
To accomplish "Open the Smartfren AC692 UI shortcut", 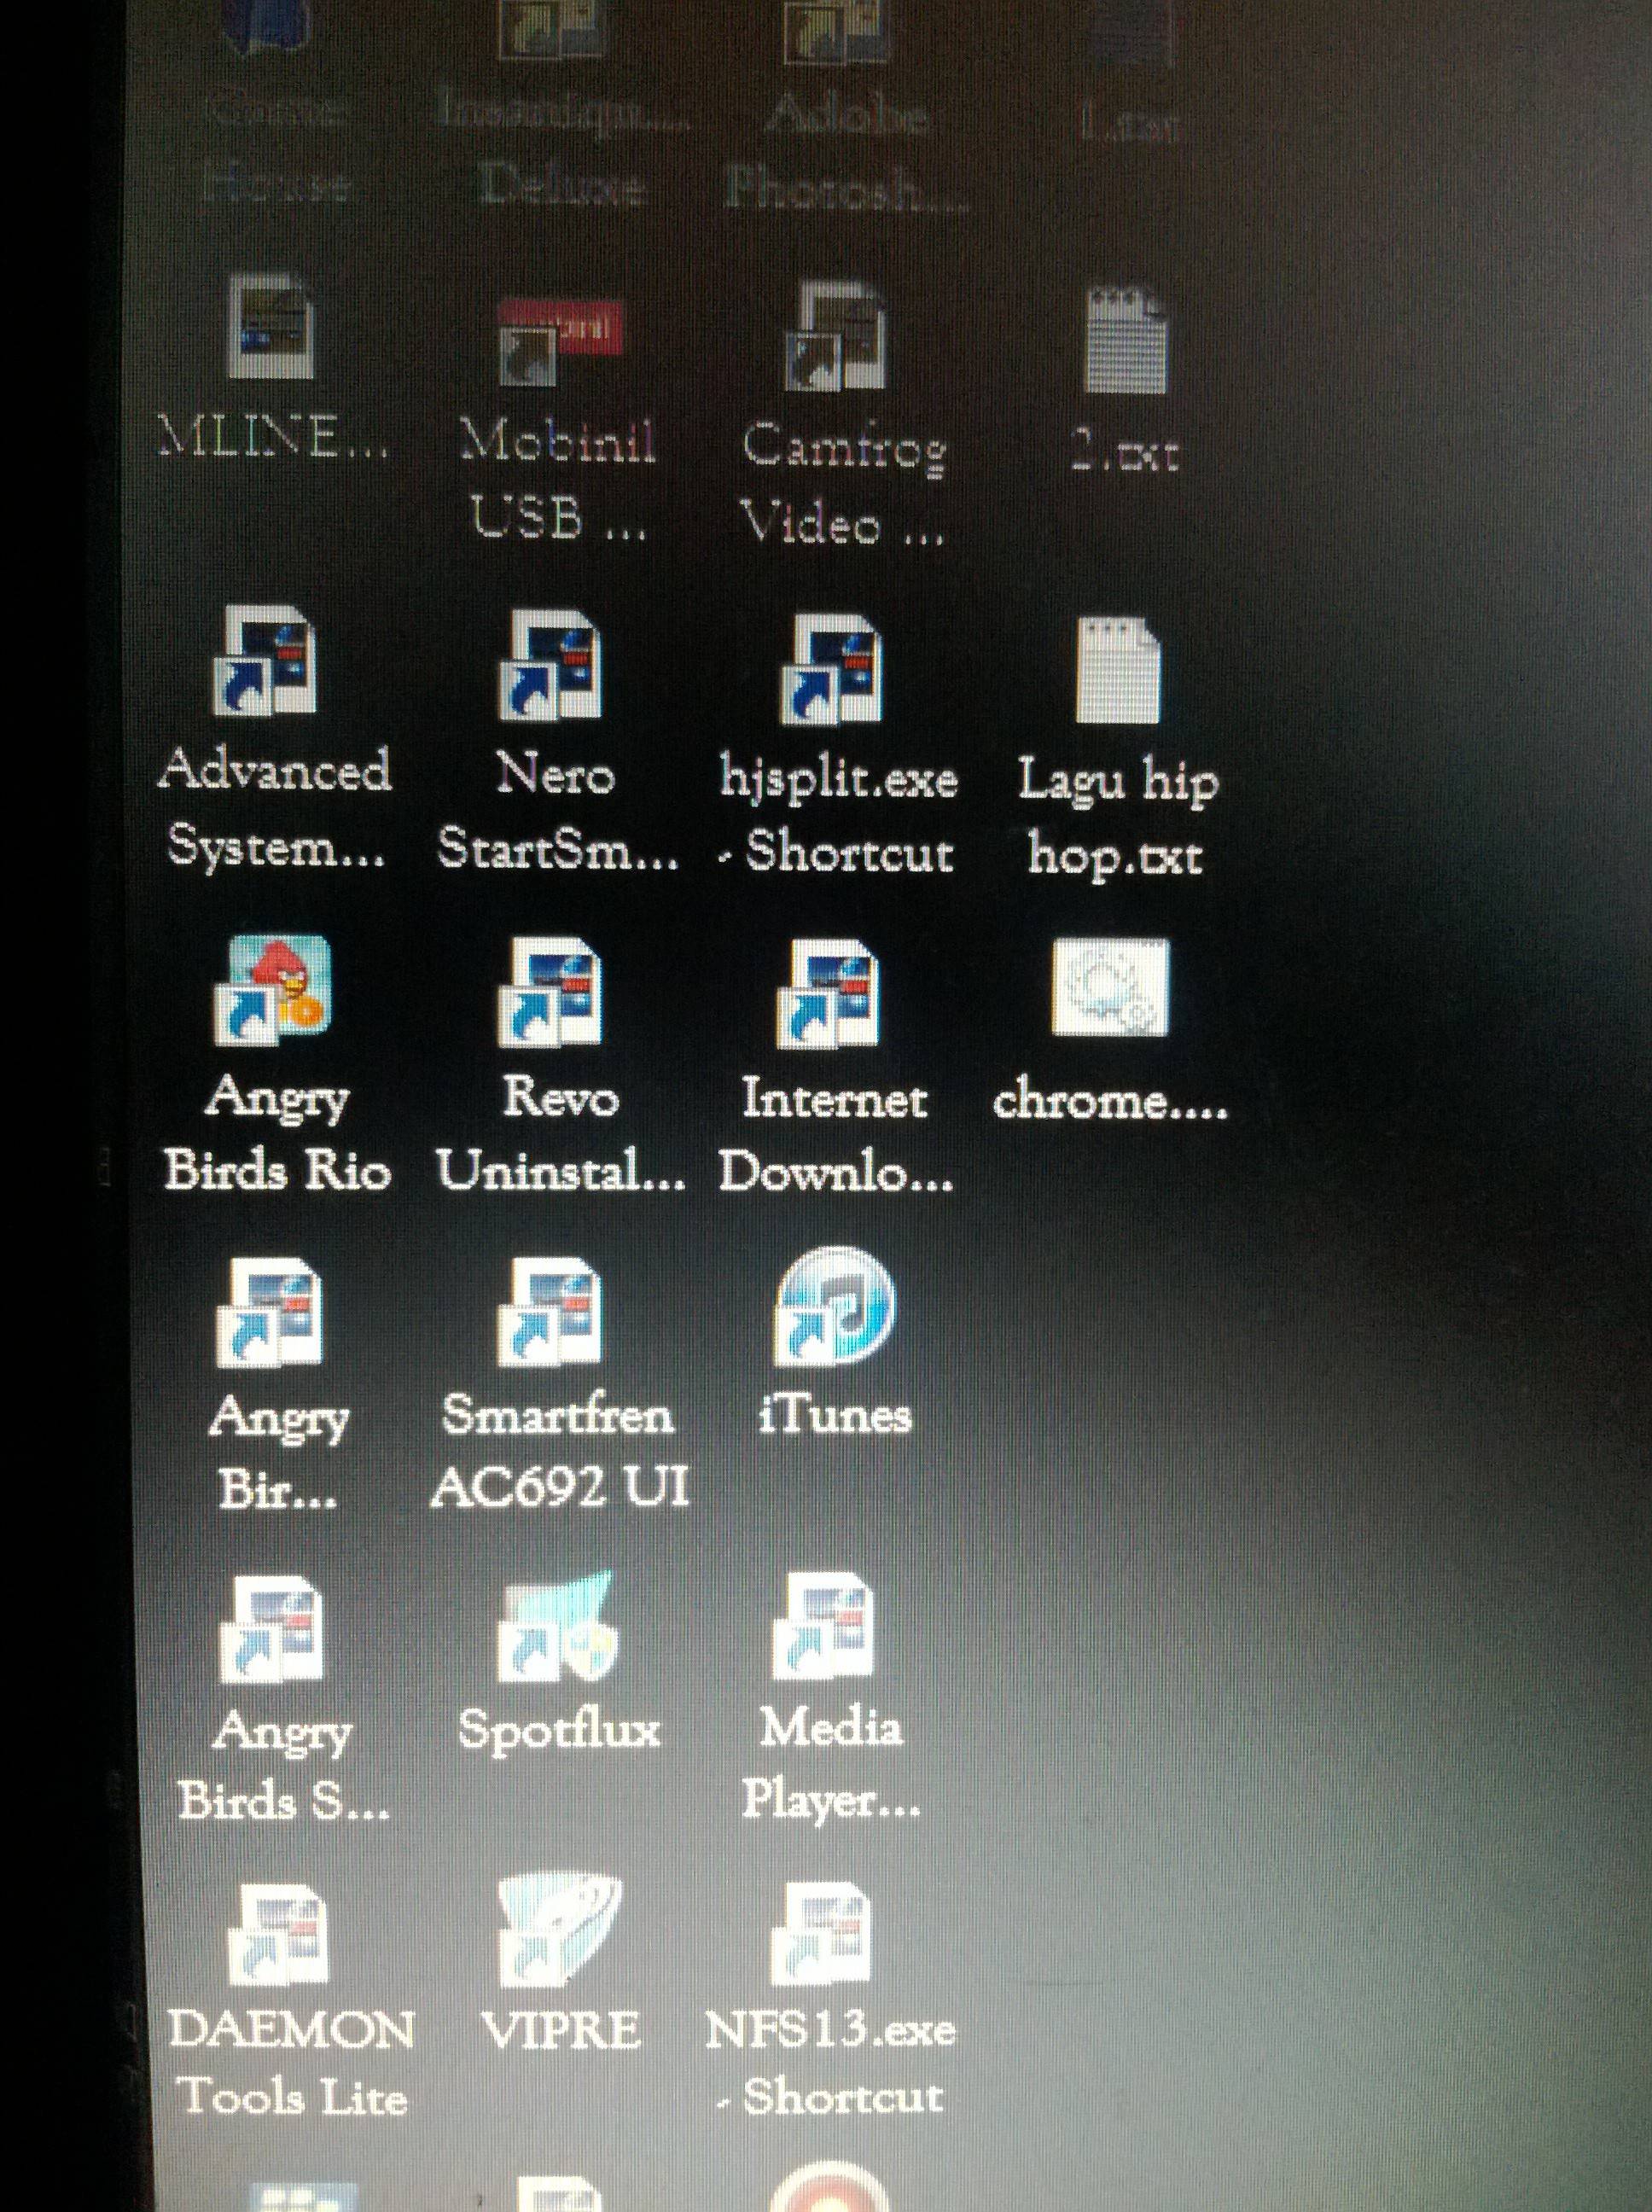I will pos(552,1313).
